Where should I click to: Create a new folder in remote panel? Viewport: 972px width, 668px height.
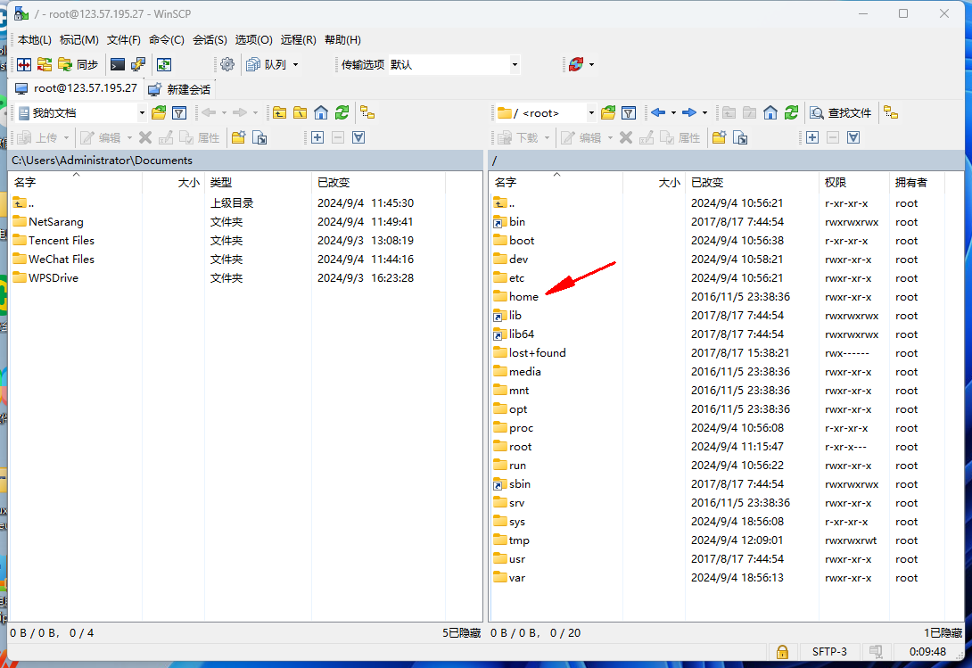719,137
